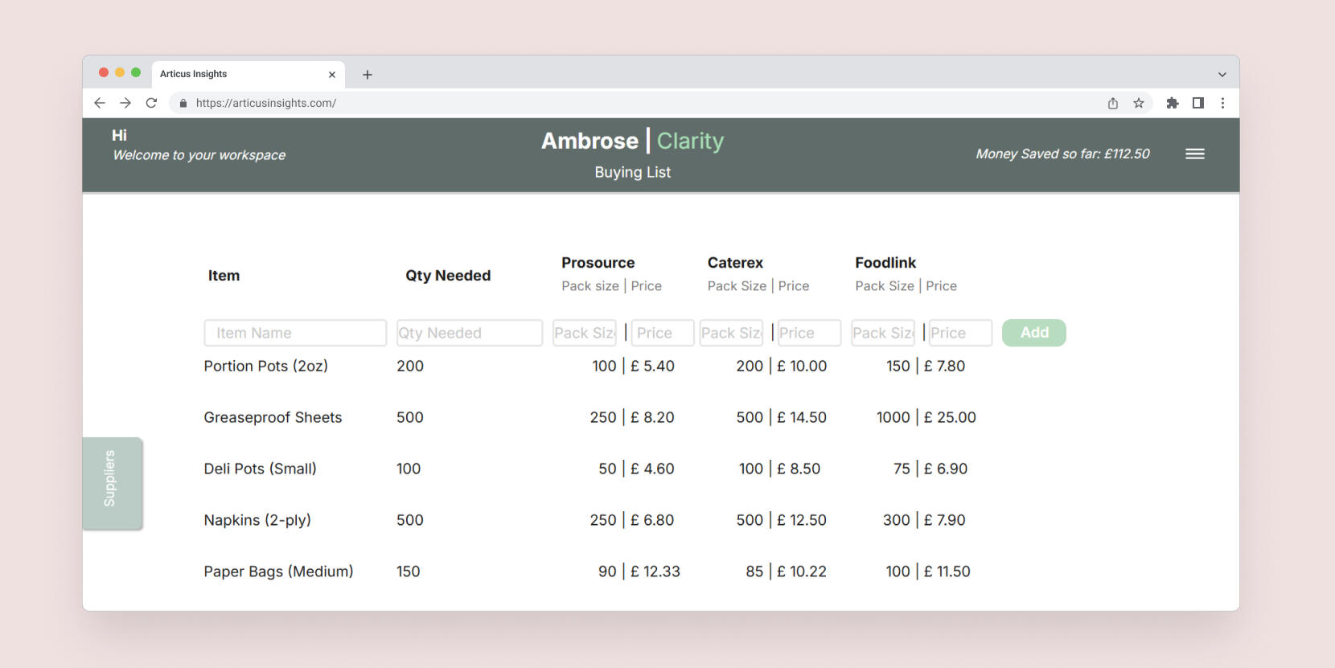Open the browser three-dot menu
The image size is (1335, 668).
(x=1222, y=103)
